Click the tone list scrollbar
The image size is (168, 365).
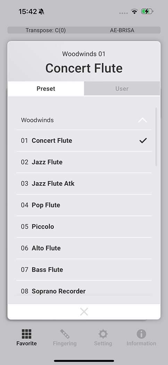click(x=156, y=137)
